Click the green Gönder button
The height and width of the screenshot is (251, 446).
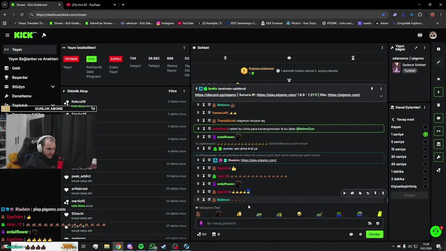(x=375, y=234)
